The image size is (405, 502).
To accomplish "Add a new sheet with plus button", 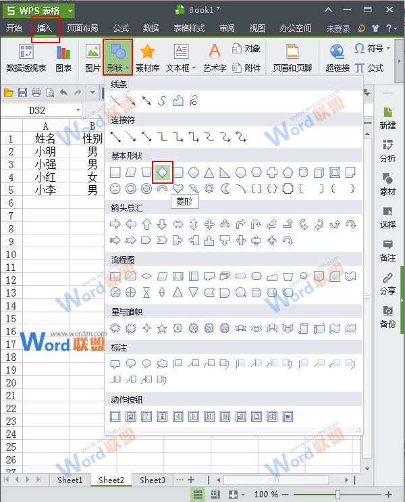I will point(191,480).
